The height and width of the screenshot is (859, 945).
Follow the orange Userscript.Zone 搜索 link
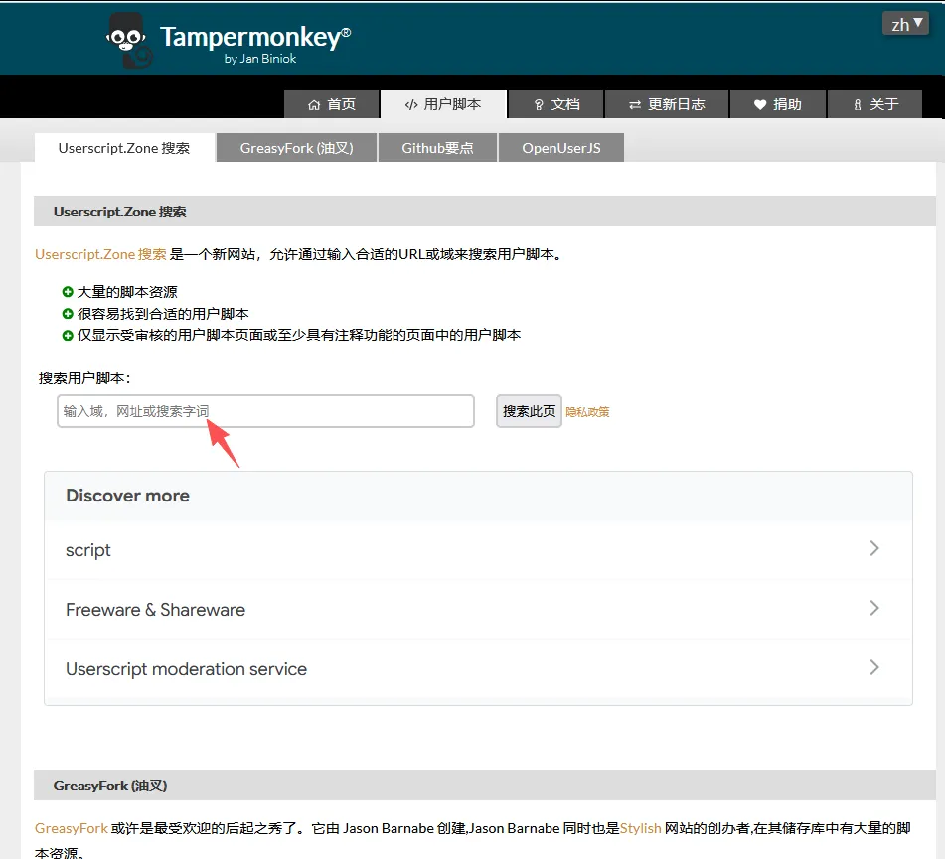[x=100, y=255]
